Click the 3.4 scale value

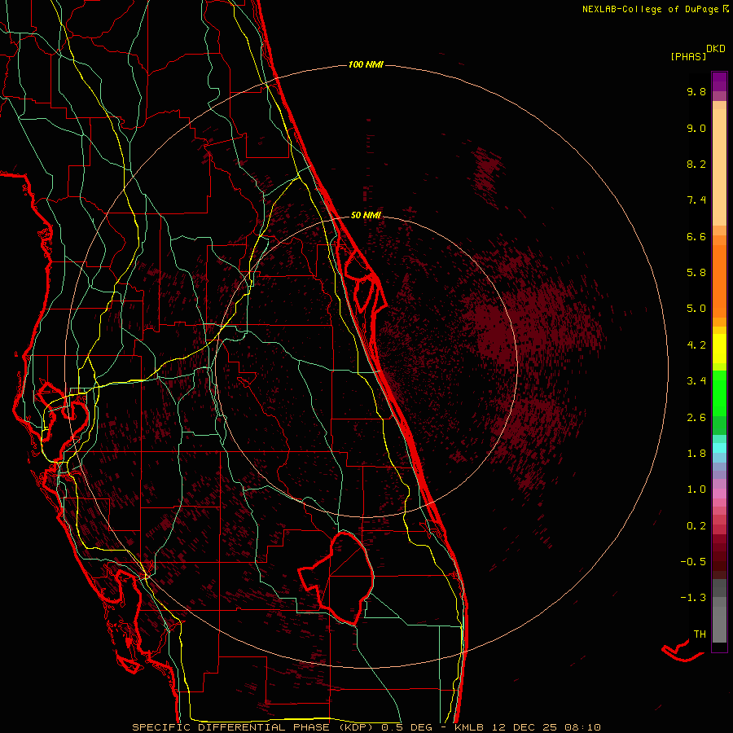coord(696,381)
